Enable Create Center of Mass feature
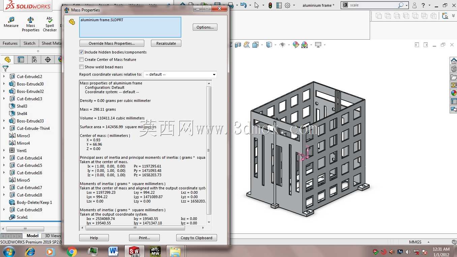 pos(81,60)
